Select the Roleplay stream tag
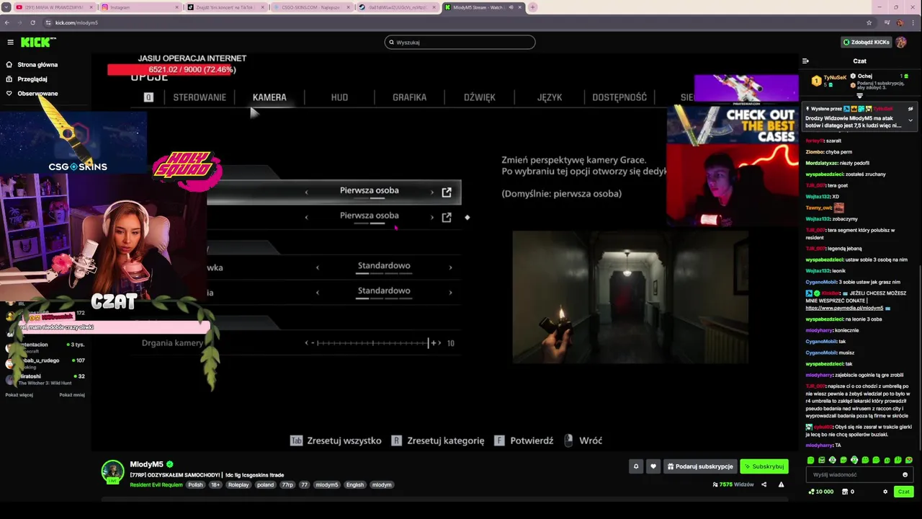The height and width of the screenshot is (519, 922). (238, 485)
